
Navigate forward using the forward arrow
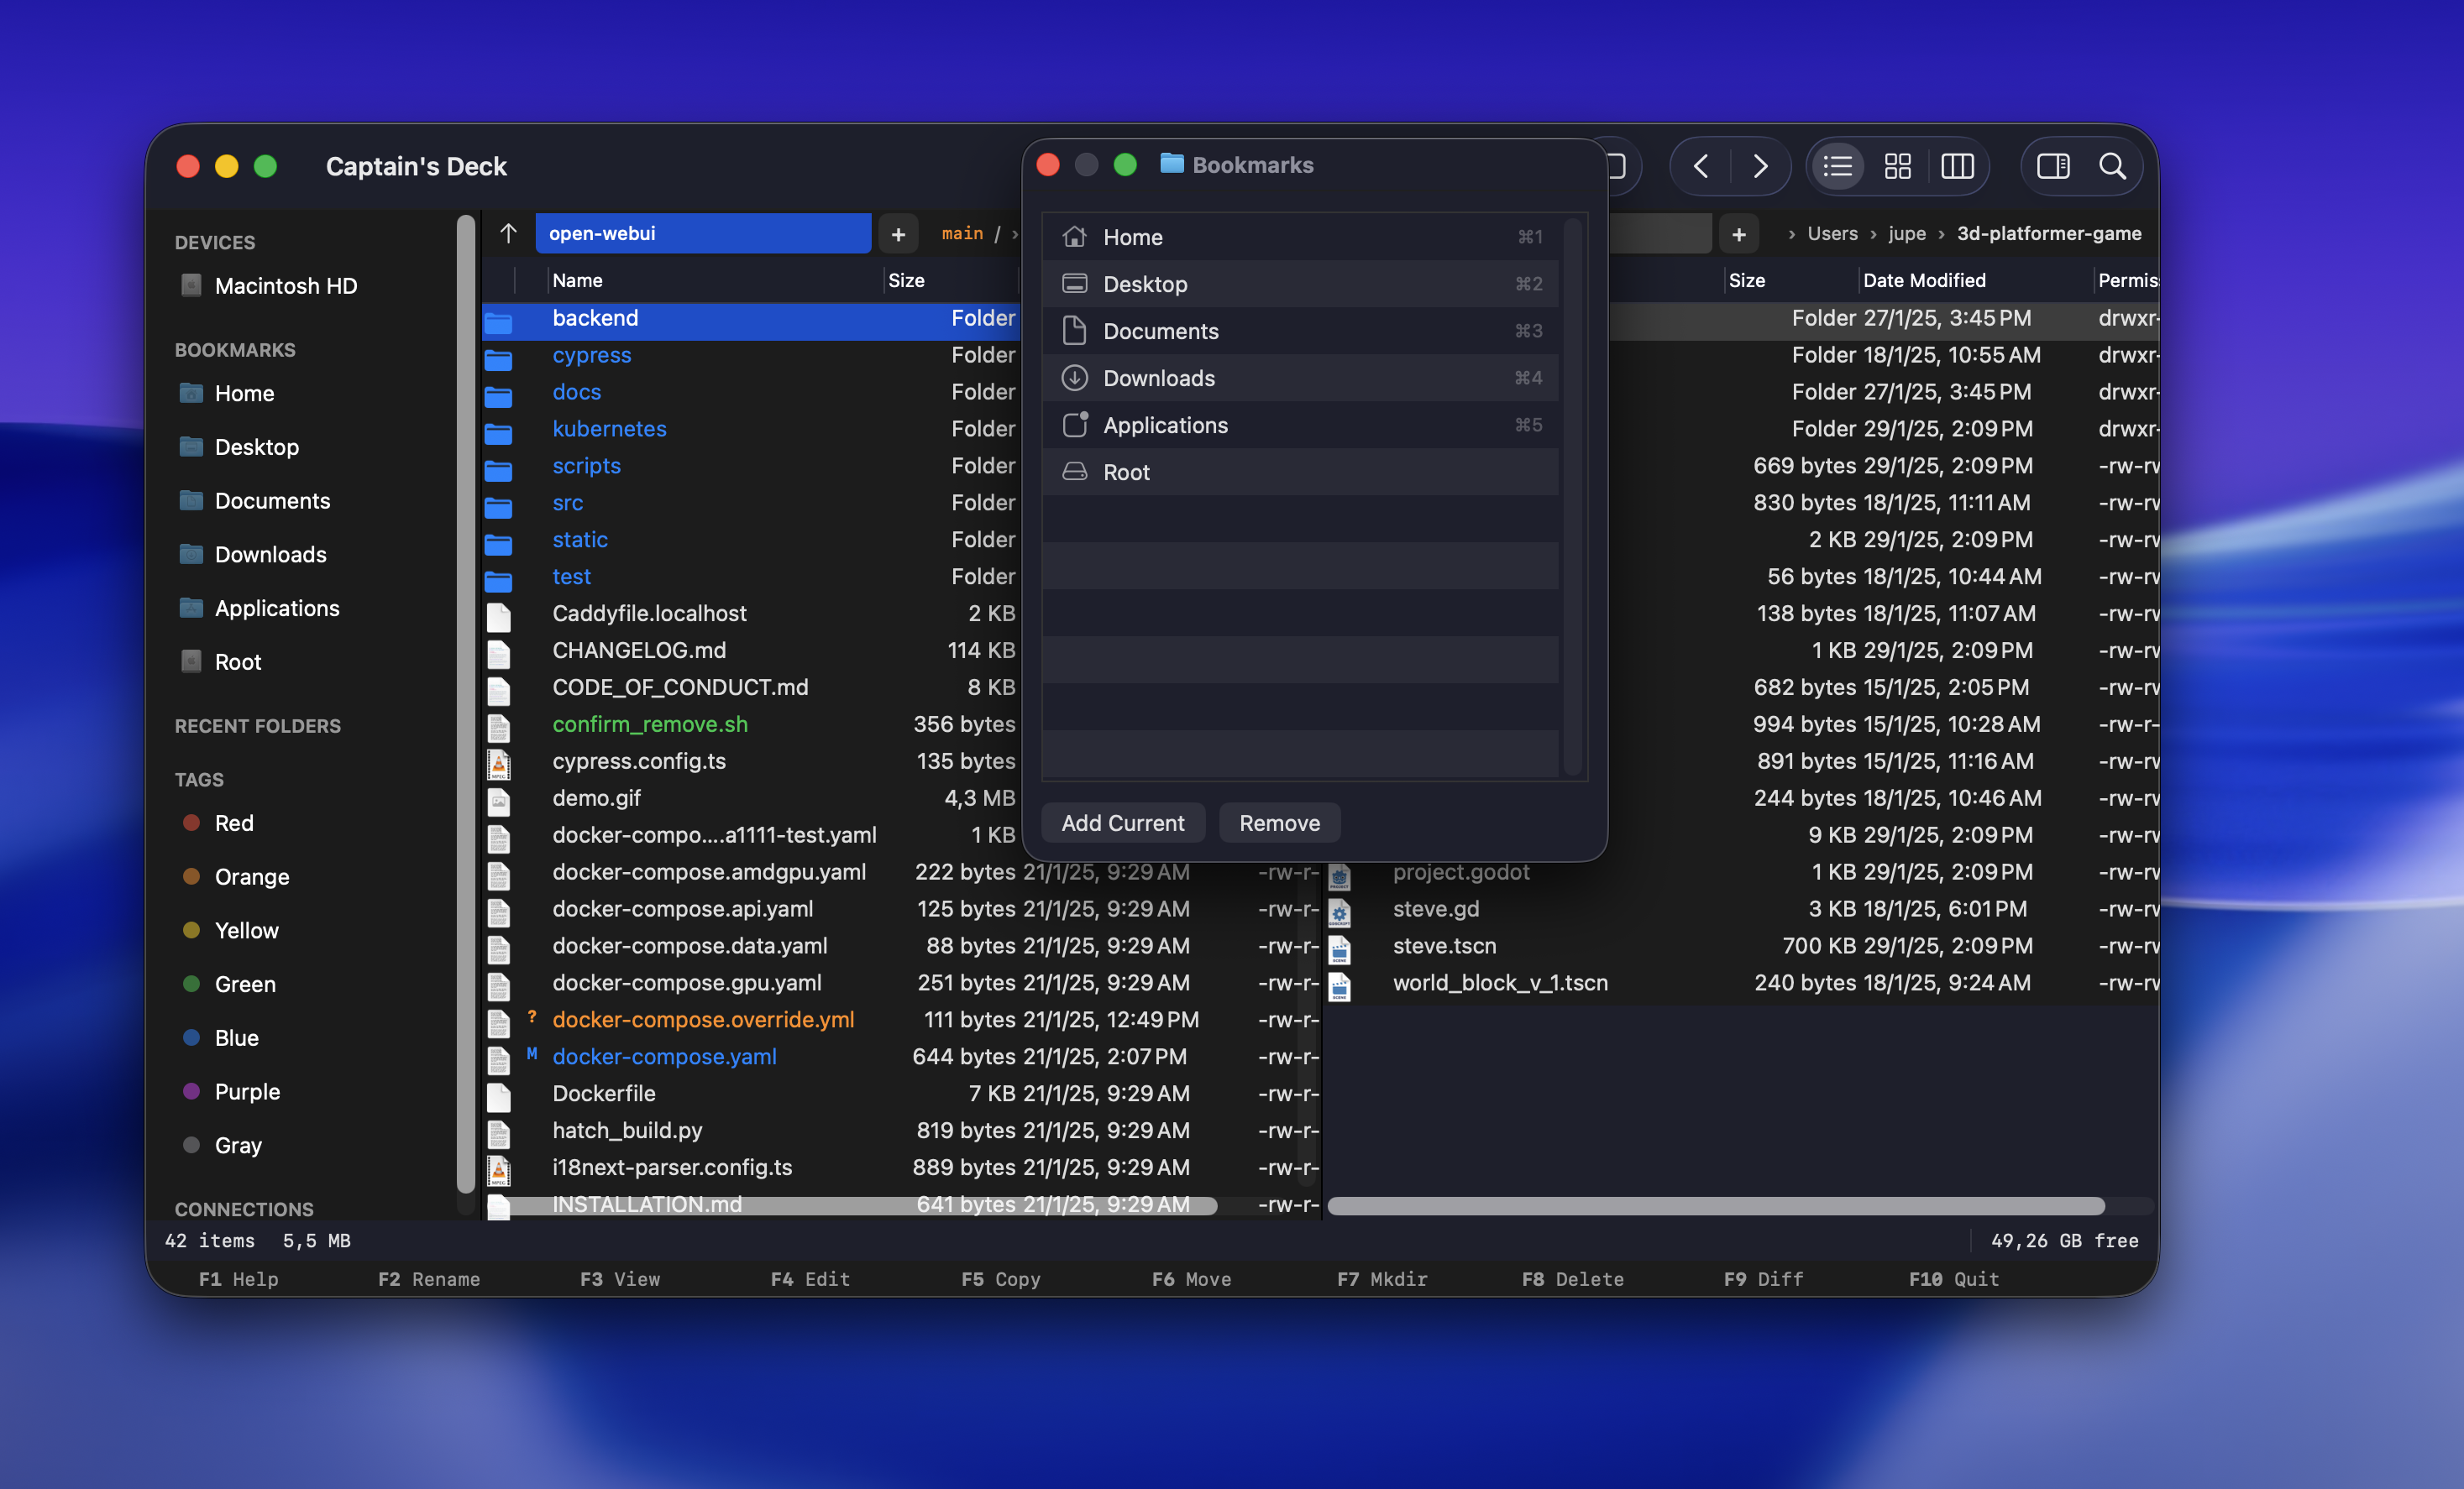tap(1761, 166)
